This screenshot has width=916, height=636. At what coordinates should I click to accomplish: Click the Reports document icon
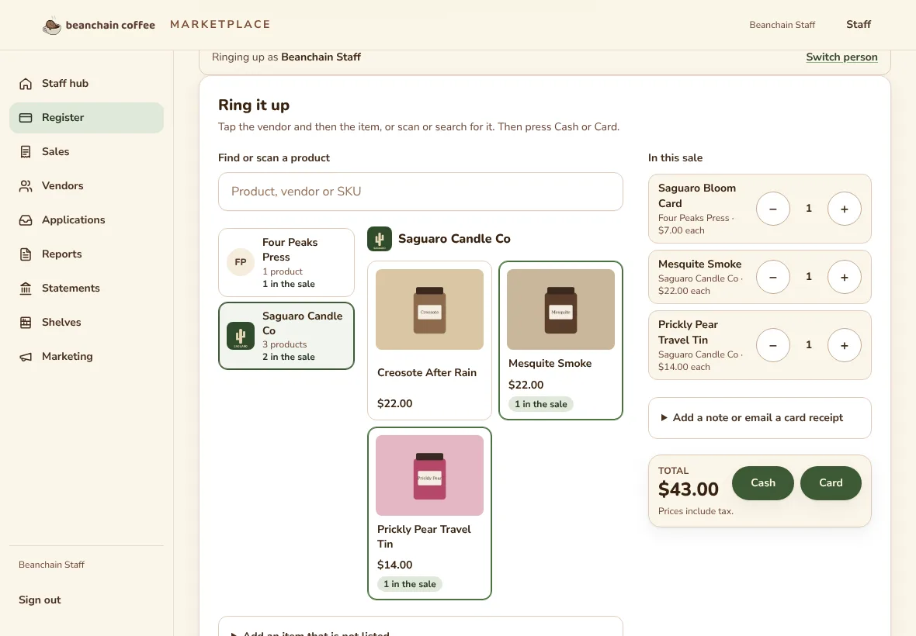[x=26, y=254]
